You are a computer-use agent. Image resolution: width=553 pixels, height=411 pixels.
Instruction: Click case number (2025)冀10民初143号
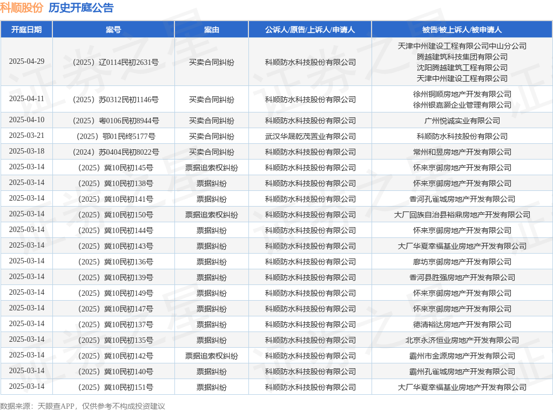tap(116, 246)
